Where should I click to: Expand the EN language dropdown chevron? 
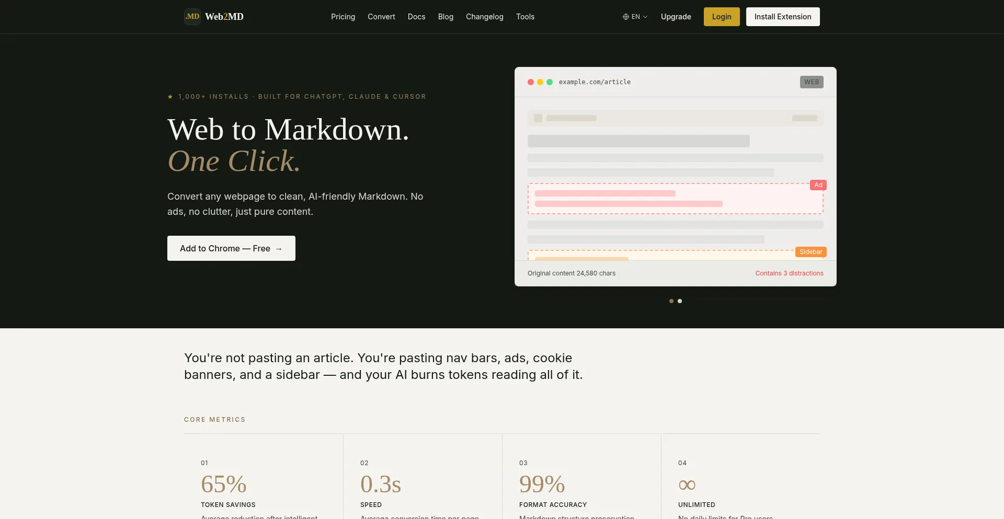645,17
